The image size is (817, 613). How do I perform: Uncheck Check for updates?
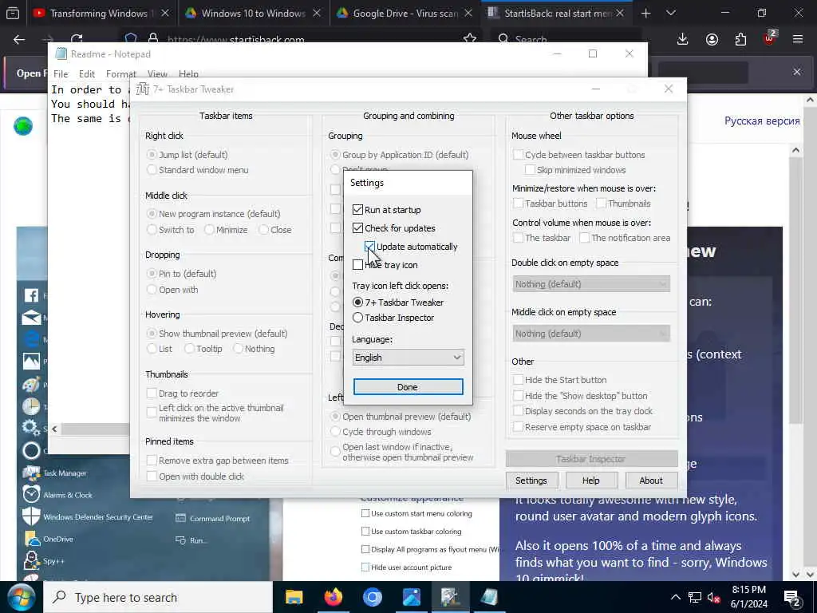point(357,227)
